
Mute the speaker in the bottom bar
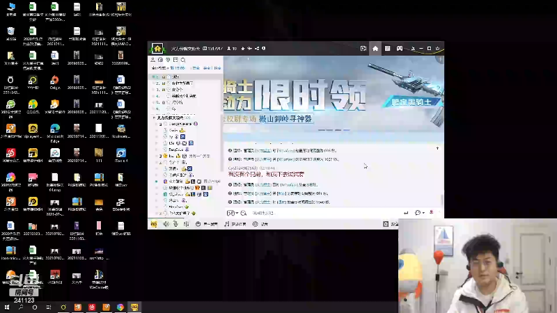[166, 224]
